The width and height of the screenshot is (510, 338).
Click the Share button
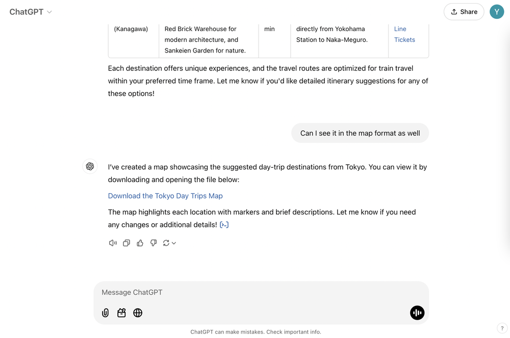(x=464, y=11)
